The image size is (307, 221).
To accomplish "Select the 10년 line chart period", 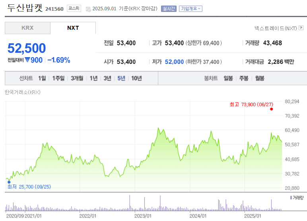I will [x=136, y=78].
